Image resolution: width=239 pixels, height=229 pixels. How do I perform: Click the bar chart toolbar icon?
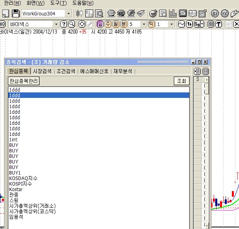173,13
